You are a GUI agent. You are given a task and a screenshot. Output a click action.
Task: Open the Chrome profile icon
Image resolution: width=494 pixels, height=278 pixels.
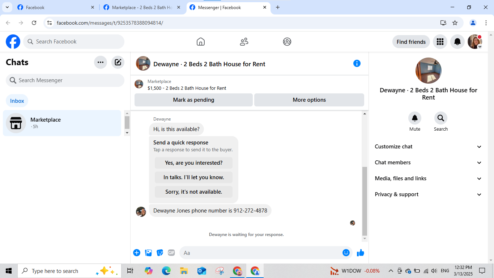click(473, 23)
